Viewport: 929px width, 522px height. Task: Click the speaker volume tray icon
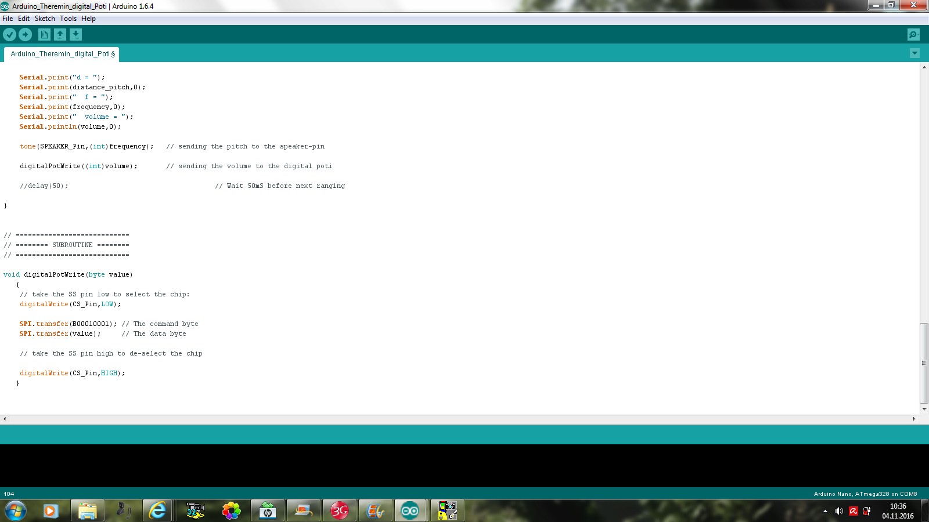[x=839, y=511]
